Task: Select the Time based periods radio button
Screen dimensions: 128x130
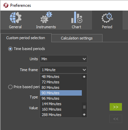Action: (x=10, y=49)
